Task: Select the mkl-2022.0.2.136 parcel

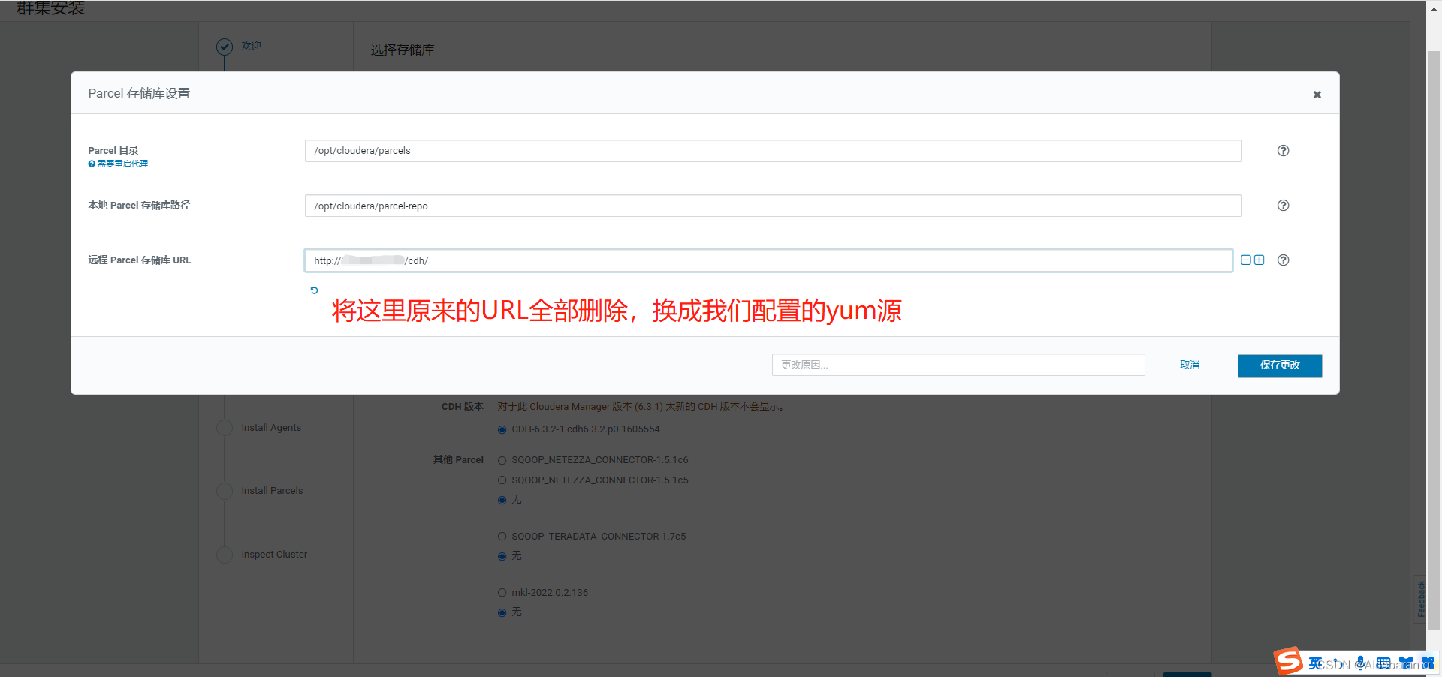Action: [x=502, y=593]
